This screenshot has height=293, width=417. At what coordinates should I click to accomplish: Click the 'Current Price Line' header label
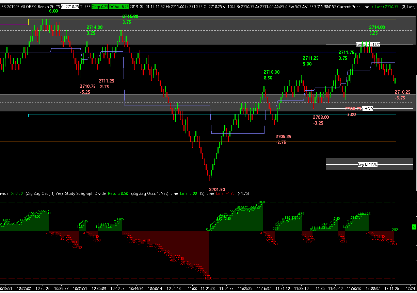pos(353,7)
